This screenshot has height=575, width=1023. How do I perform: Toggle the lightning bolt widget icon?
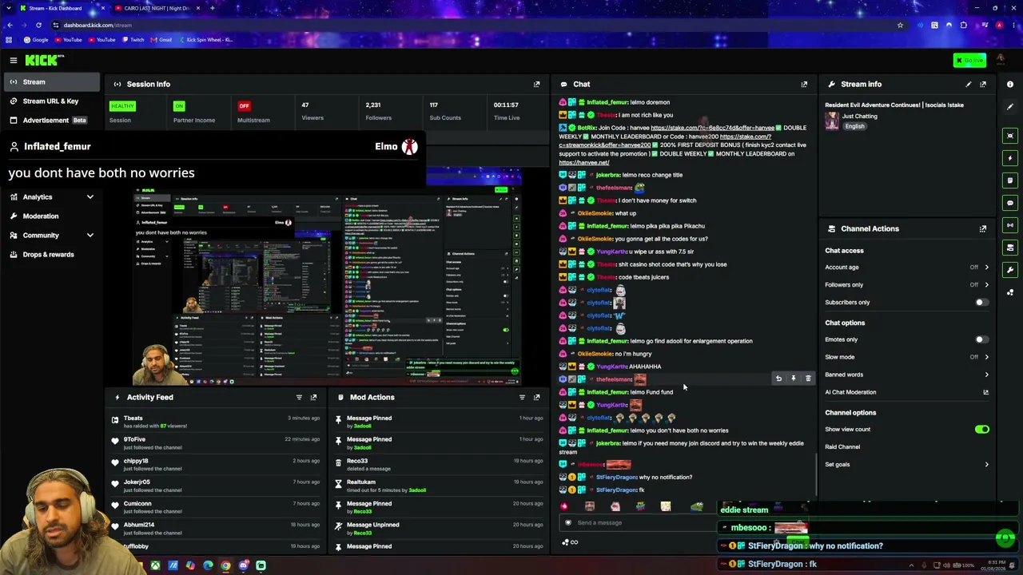[1010, 158]
